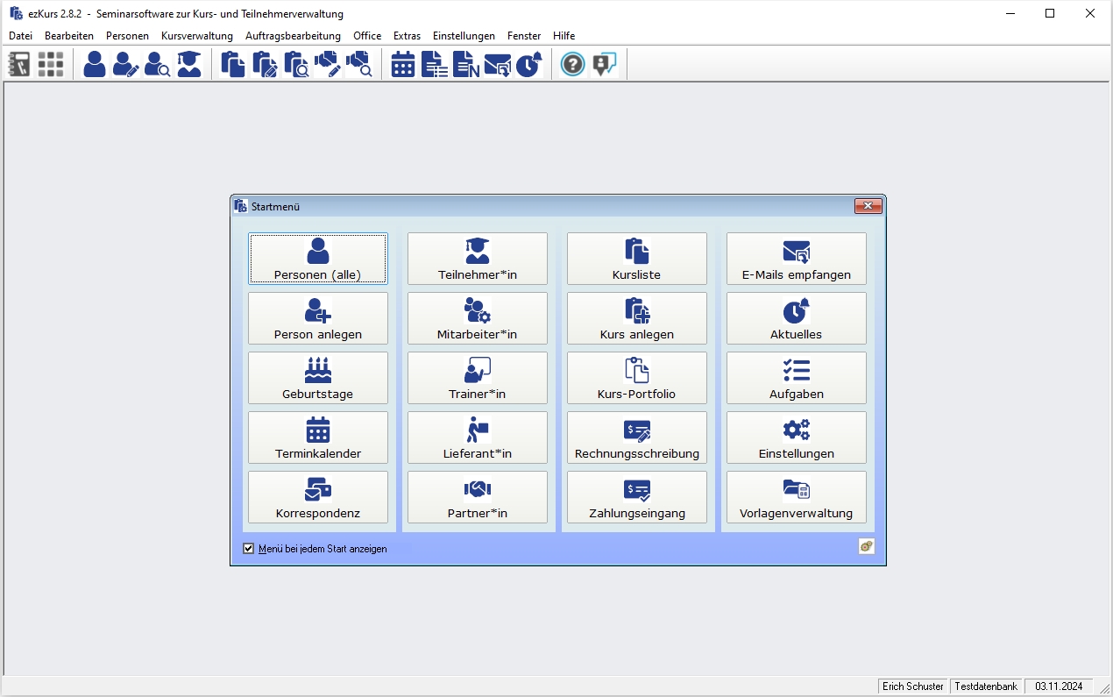Open the Bearbeiten menu
Image resolution: width=1113 pixels, height=697 pixels.
69,36
